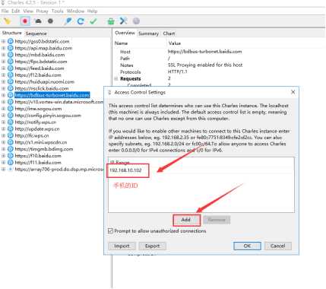This screenshot has width=326, height=289.
Task: Click globe icon for gss0.bdstatic.com
Action: (x=11, y=41)
